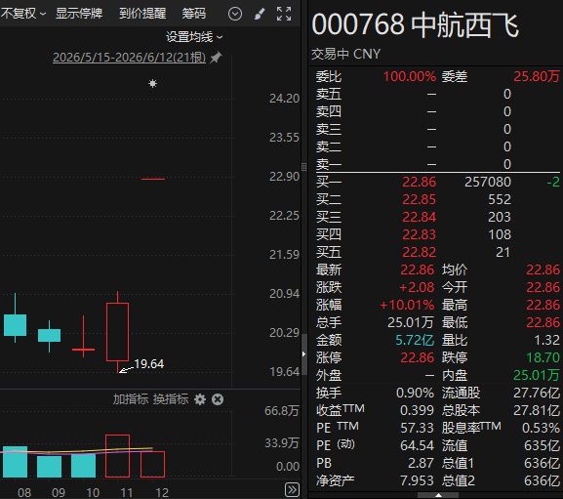
Task: Open the 设置均线 dropdown
Action: coord(194,37)
